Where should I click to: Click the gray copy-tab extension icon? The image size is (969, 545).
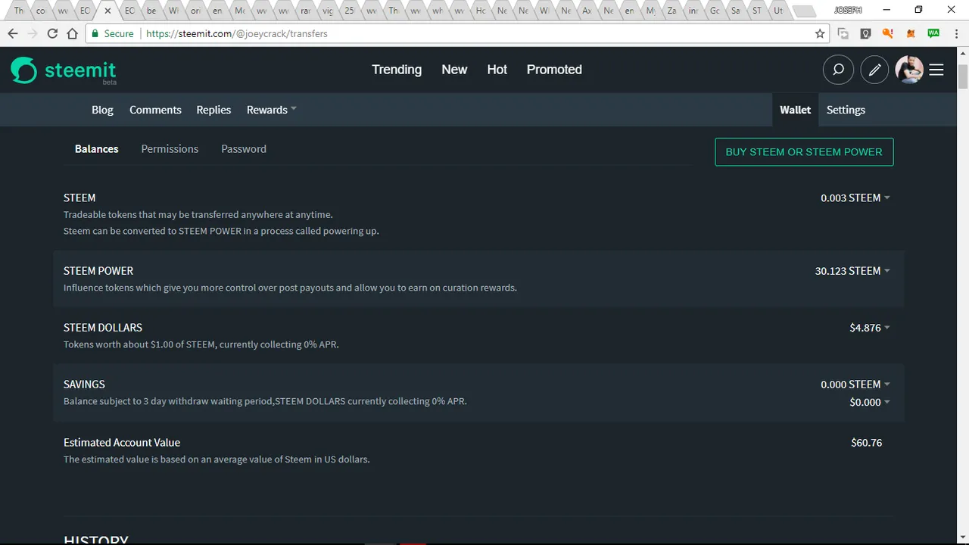843,33
